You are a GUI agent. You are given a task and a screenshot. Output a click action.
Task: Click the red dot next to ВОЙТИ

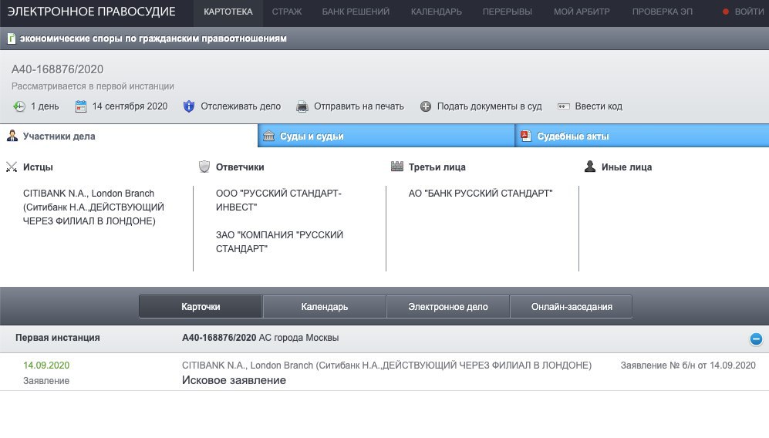coord(725,12)
